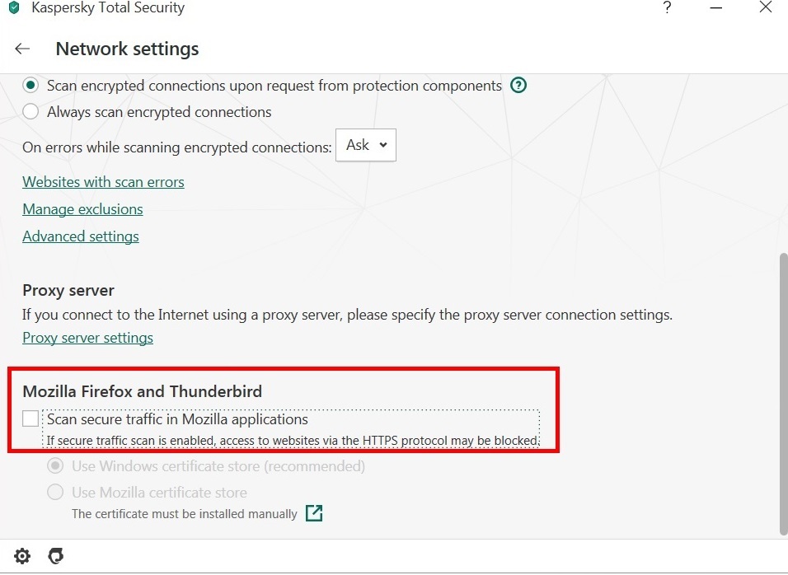Select scan encrypted connections upon request

coord(30,85)
